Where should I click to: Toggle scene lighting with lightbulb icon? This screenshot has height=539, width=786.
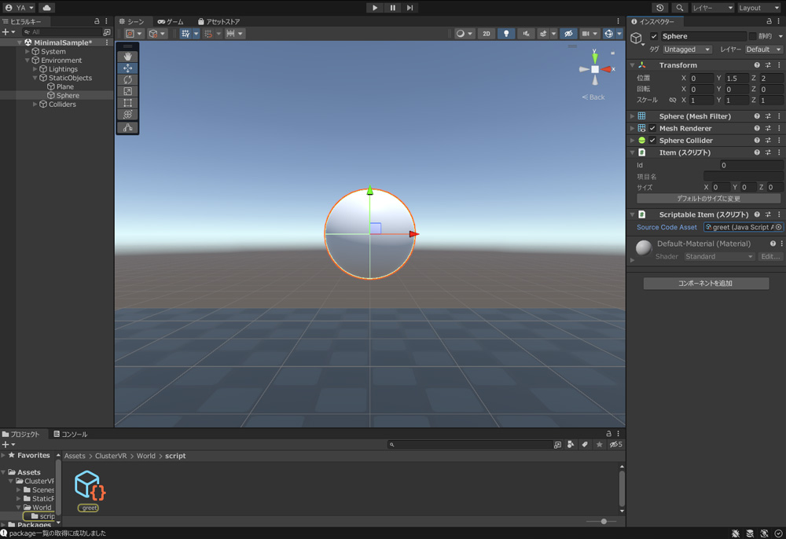coord(506,34)
